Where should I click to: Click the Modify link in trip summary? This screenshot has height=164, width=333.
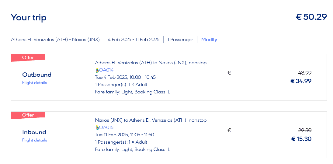[x=209, y=40]
